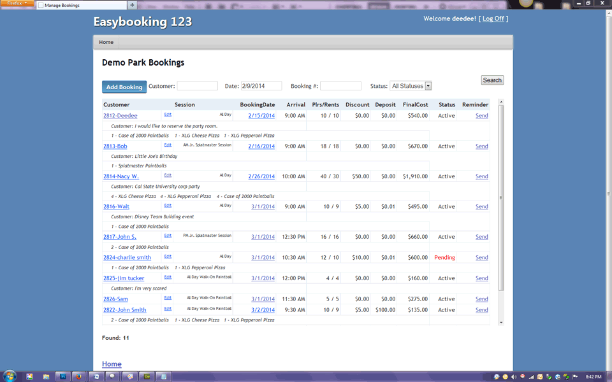612x382 pixels.
Task: Click booking date 2/26/2014 link
Action: 261,176
